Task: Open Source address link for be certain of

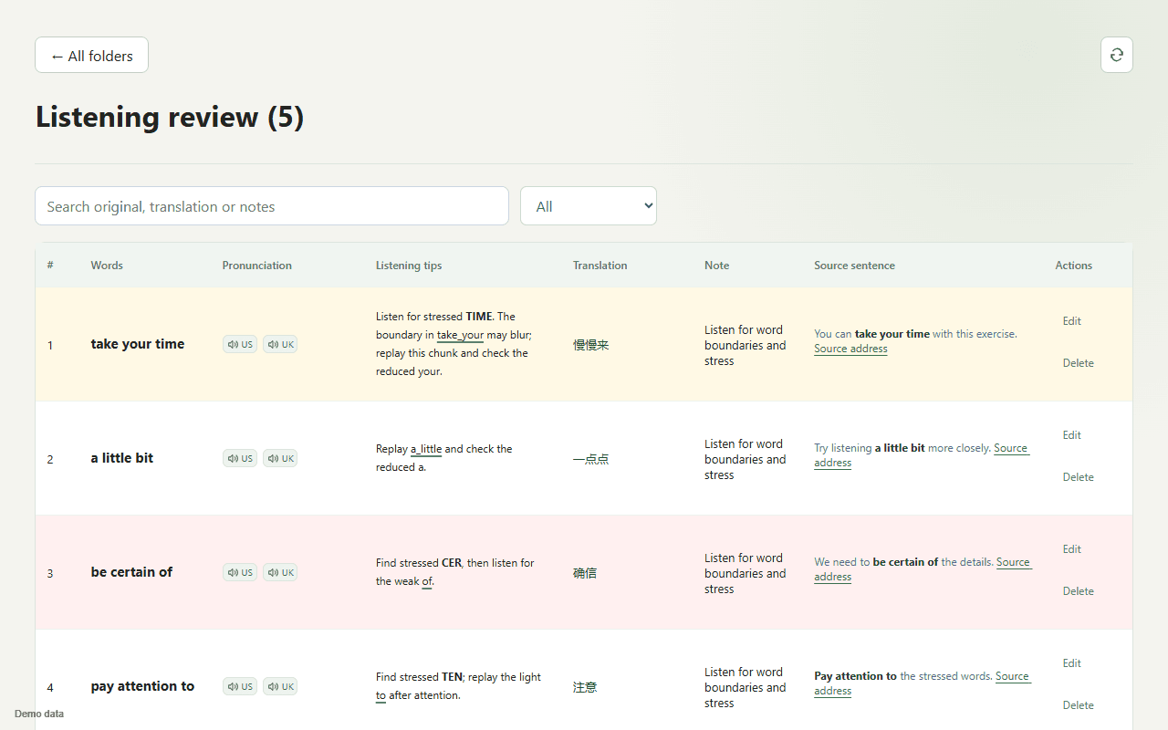Action: click(x=1013, y=562)
